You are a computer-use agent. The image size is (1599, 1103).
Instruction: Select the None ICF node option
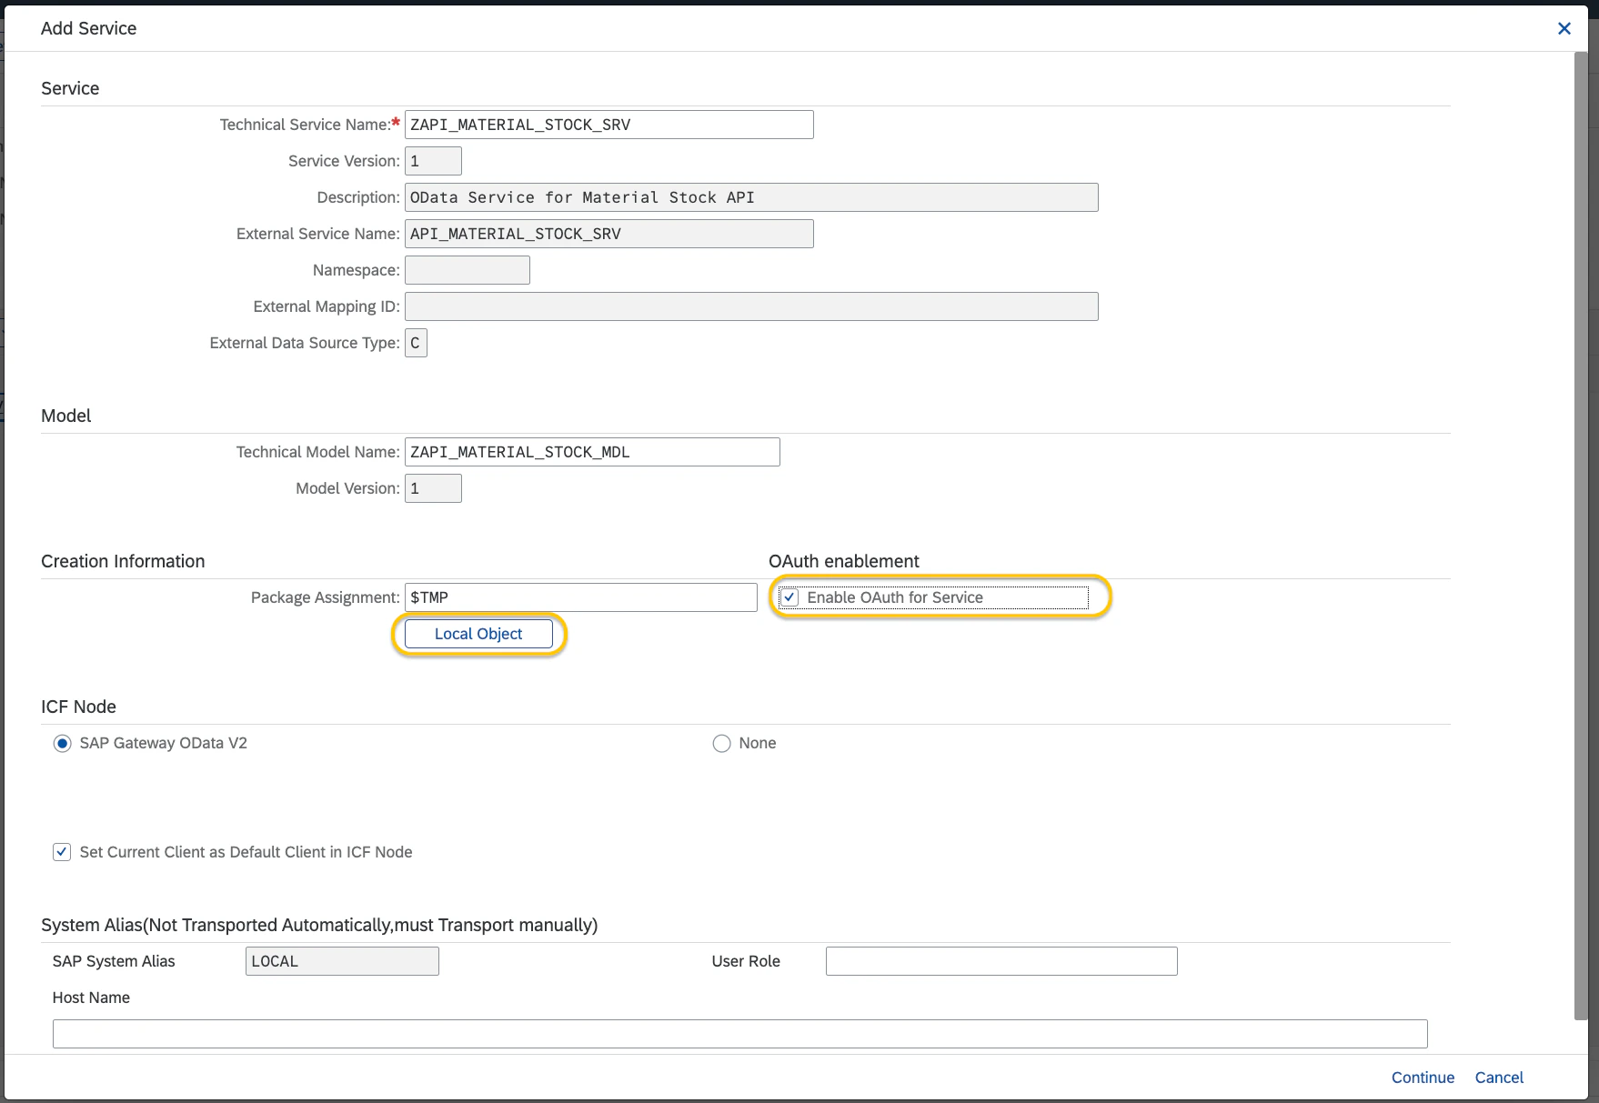(x=721, y=744)
